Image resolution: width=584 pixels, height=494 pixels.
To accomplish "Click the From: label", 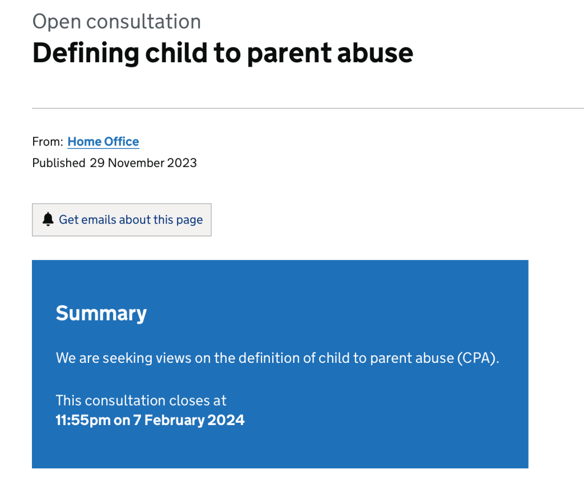I will pos(47,142).
